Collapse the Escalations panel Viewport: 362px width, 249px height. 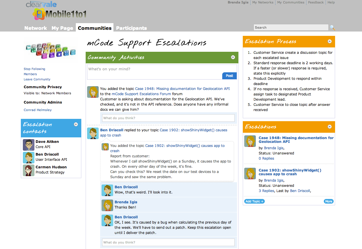(x=330, y=127)
